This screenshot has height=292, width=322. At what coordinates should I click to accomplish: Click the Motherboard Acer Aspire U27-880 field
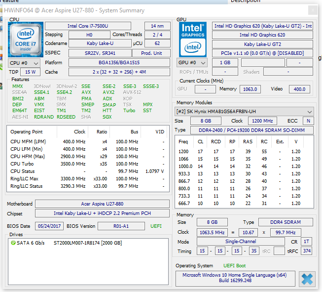[102, 204]
